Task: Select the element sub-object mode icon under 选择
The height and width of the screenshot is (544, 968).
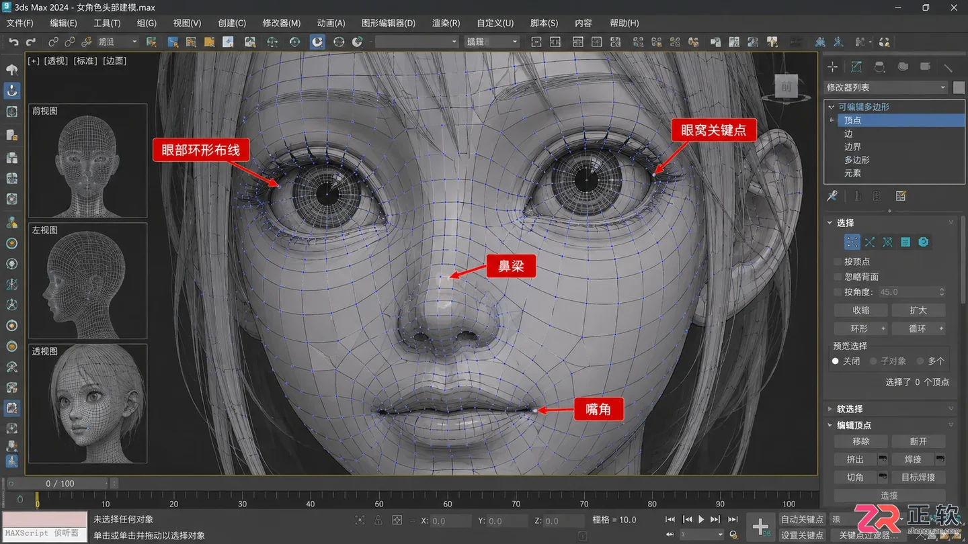Action: point(924,242)
